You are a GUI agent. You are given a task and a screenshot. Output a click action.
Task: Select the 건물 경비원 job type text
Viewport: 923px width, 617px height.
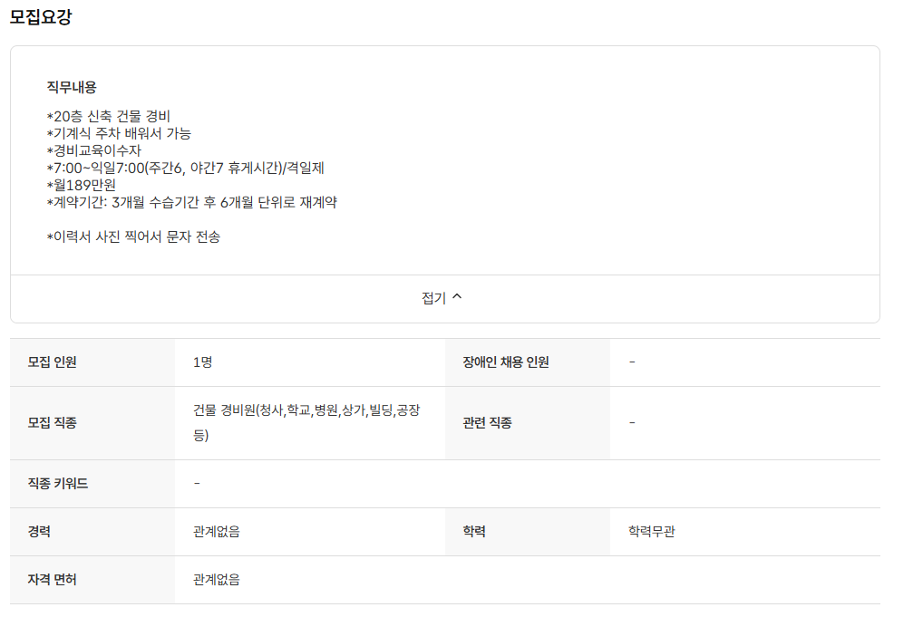click(306, 411)
